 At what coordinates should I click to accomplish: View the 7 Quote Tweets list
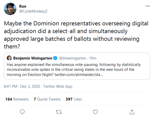tap(47, 99)
